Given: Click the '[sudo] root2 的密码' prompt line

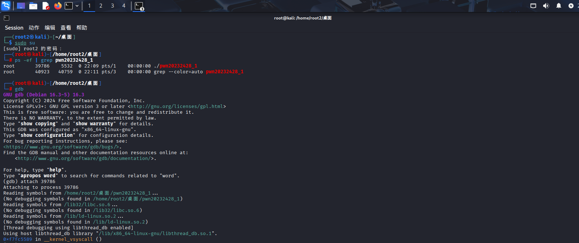Looking at the screenshot, I should (33, 49).
